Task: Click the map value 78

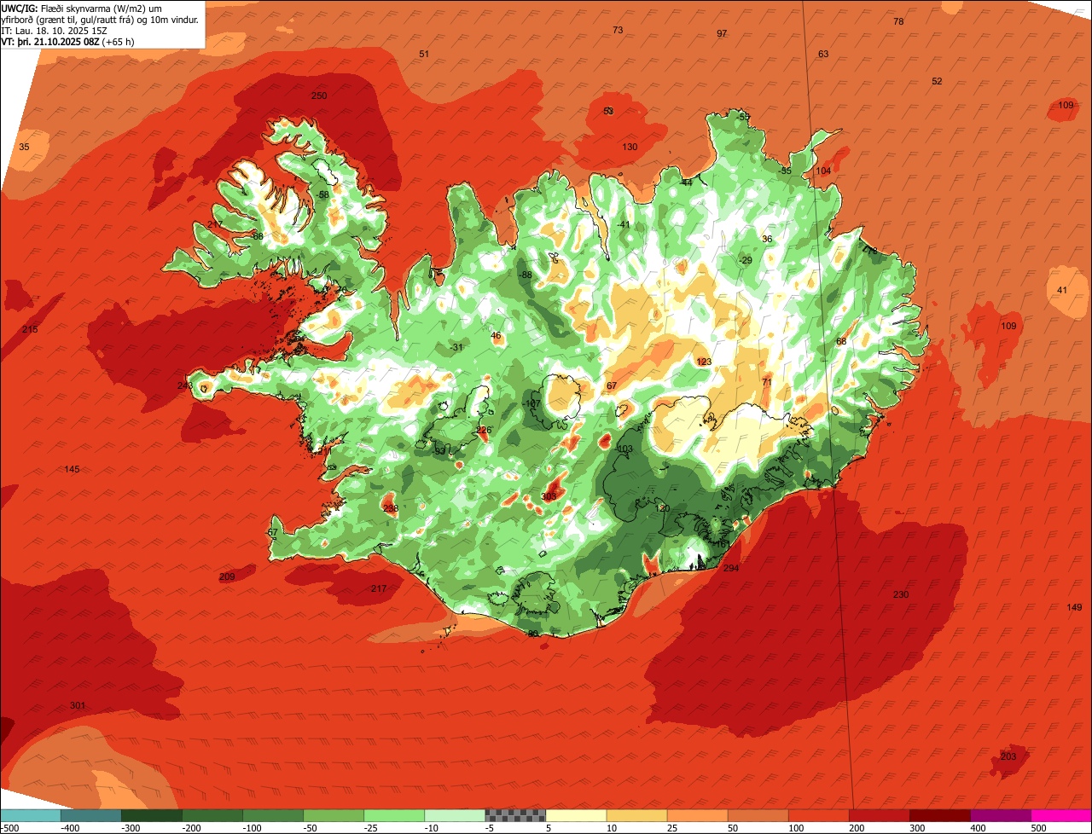Action: [x=898, y=21]
